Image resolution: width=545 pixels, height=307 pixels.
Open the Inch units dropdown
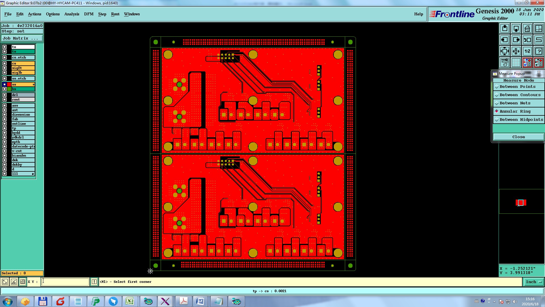pos(534,282)
